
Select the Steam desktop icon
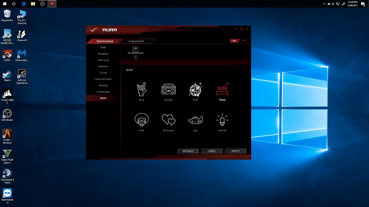[x=7, y=75]
